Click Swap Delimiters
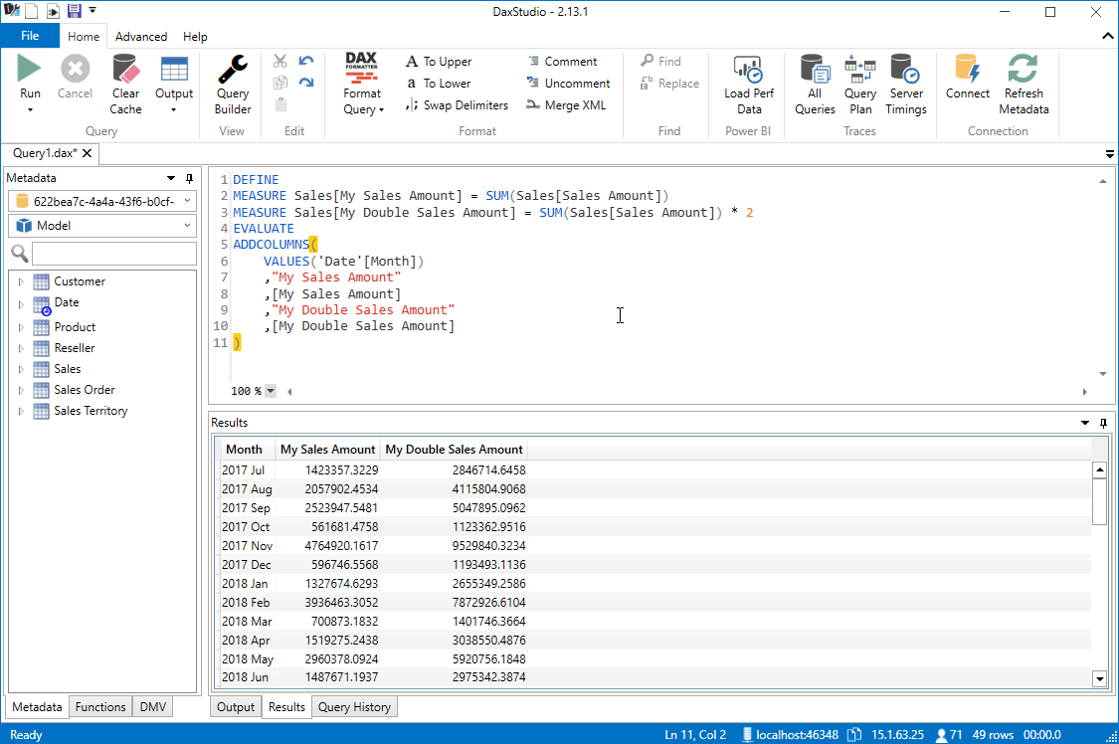This screenshot has width=1119, height=744. click(457, 104)
